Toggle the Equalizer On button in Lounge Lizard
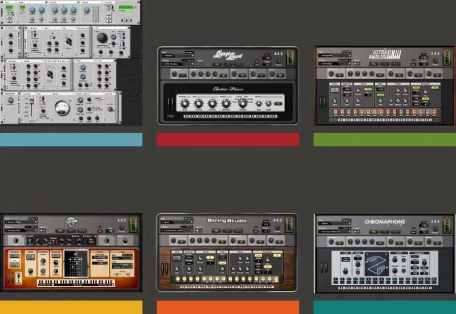The width and height of the screenshot is (456, 314). pos(223,75)
